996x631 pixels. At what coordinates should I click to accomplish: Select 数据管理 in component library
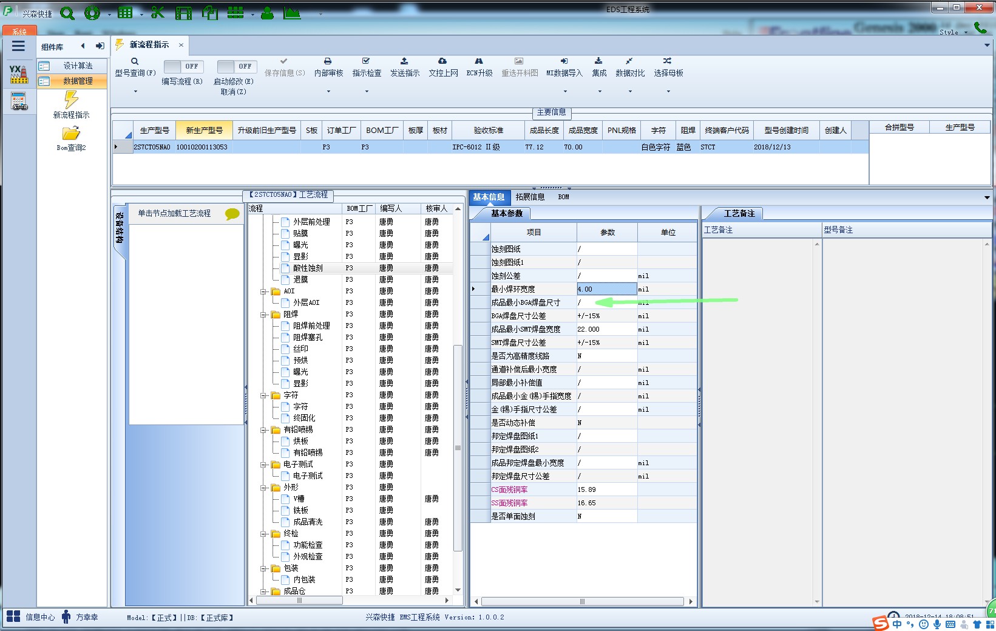(72, 81)
